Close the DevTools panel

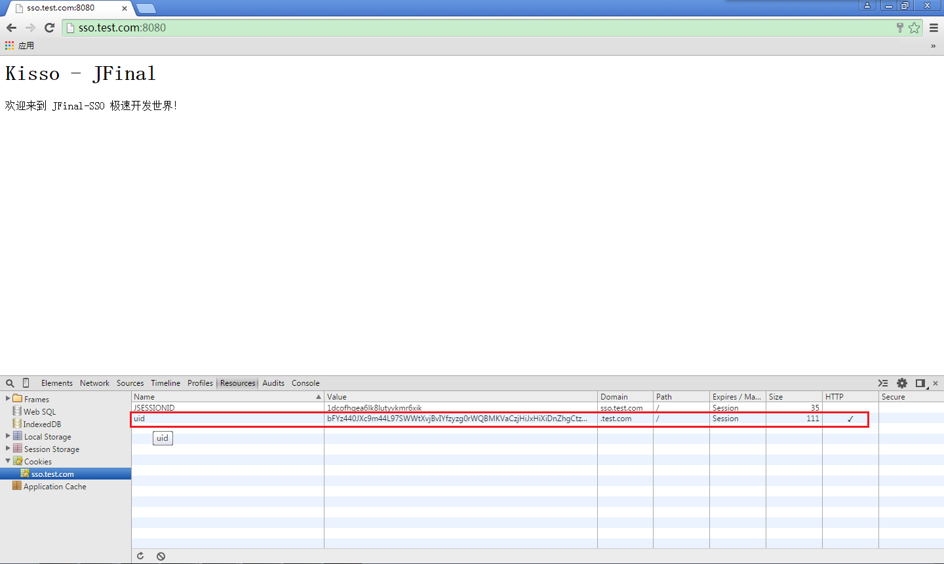935,383
